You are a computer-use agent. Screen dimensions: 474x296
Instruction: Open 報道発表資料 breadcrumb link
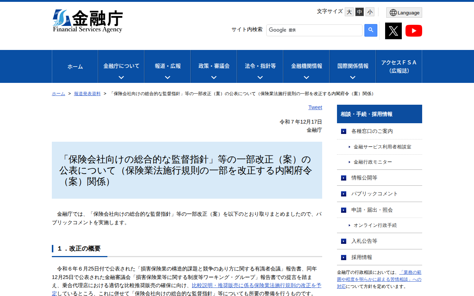pyautogui.click(x=87, y=94)
